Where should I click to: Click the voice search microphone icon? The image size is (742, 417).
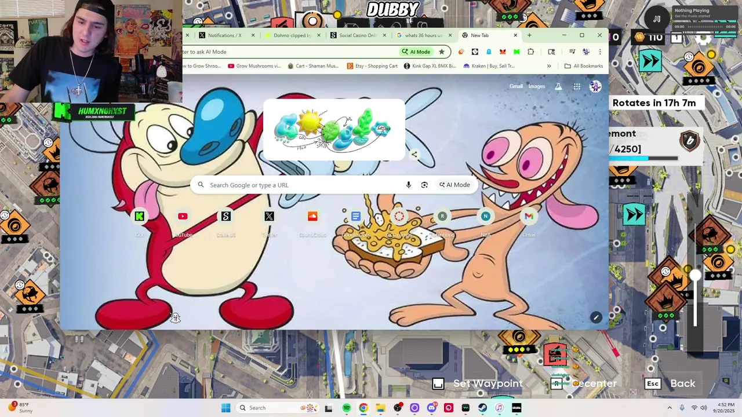coord(408,185)
